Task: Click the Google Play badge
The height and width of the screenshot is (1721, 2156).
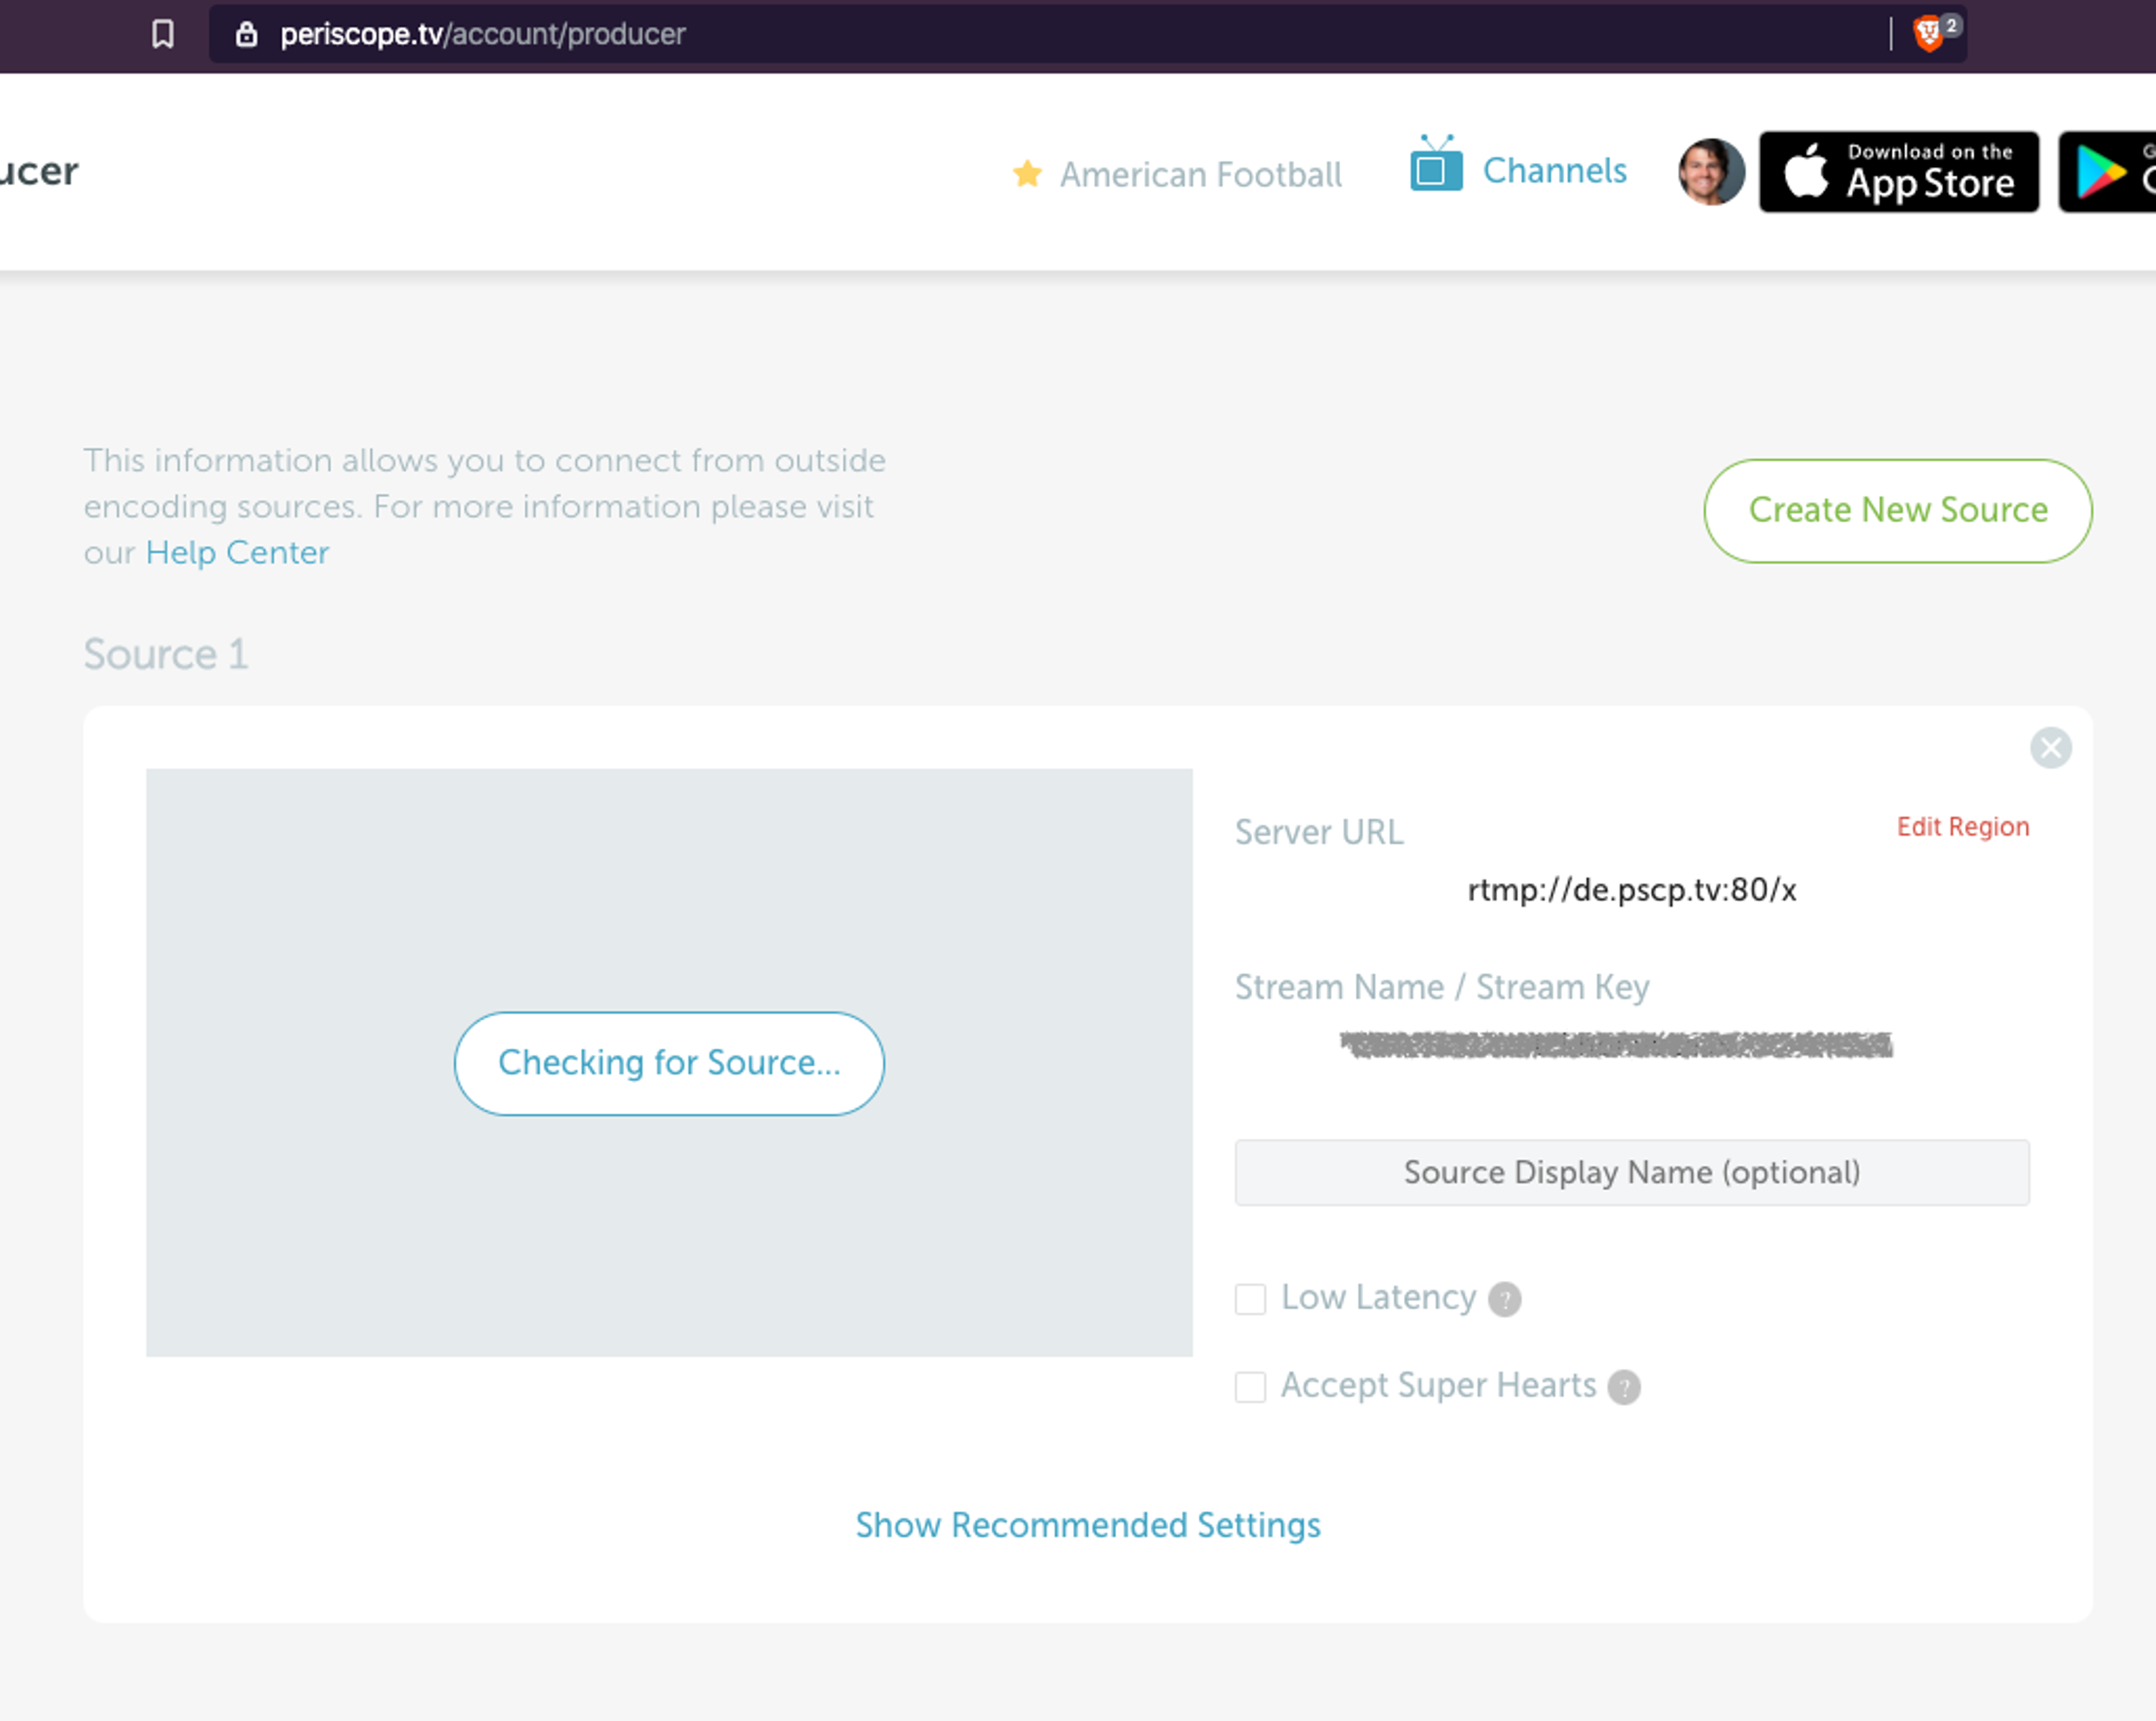Action: [x=2107, y=172]
